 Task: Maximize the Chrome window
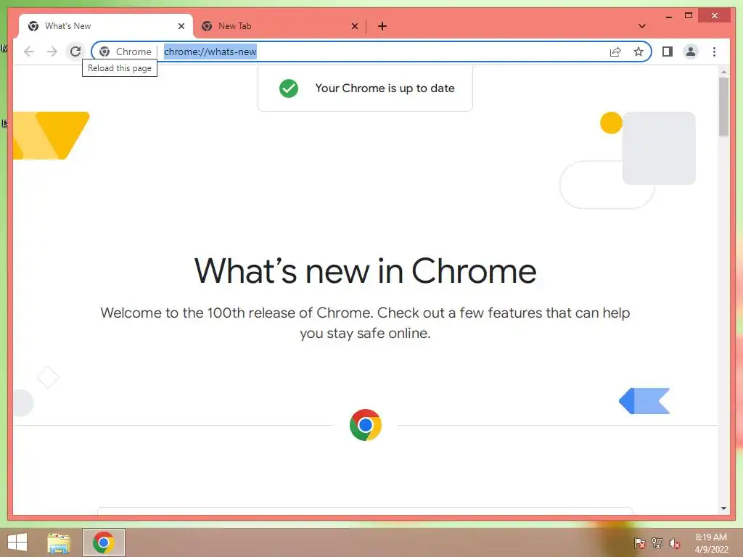tap(689, 16)
